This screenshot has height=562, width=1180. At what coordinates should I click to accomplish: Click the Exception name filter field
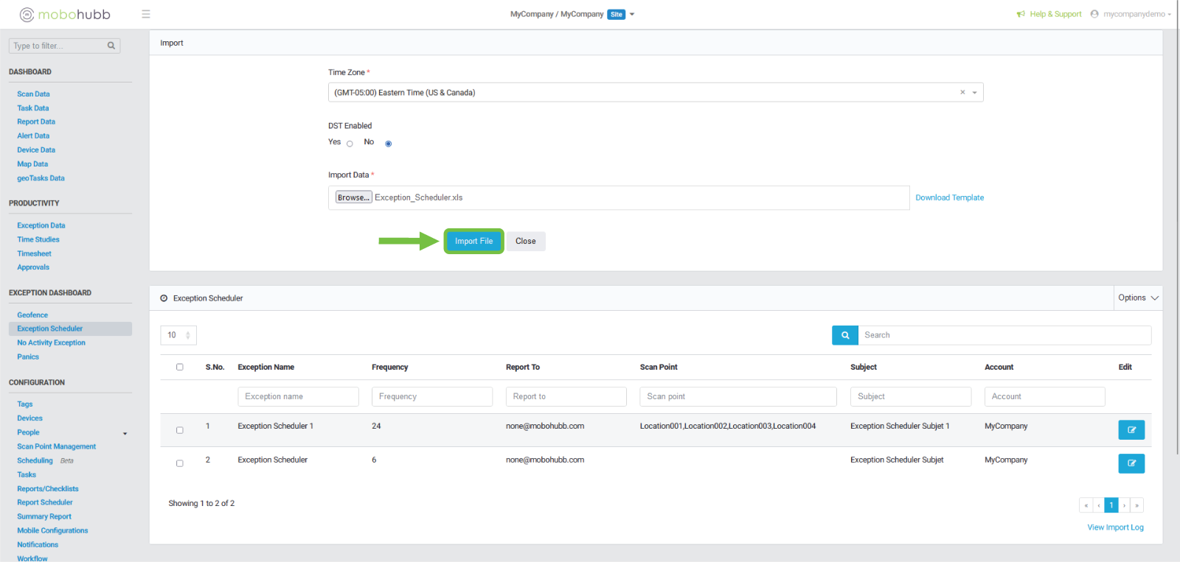(298, 396)
